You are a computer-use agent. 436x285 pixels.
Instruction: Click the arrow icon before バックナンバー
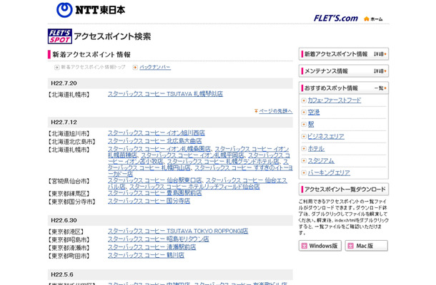point(135,68)
